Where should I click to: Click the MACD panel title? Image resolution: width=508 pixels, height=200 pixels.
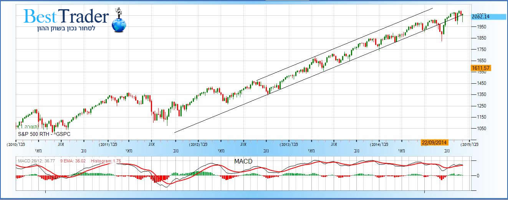pos(243,161)
